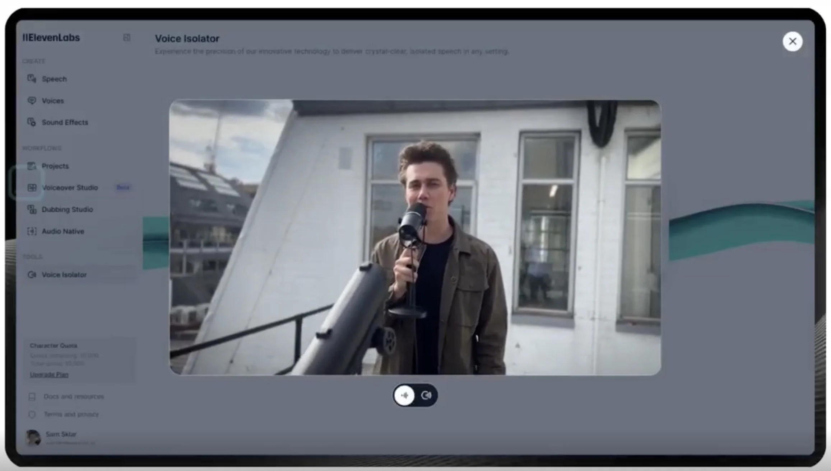Open the Tools section in the sidebar
Viewport: 831px width, 471px height.
click(33, 256)
